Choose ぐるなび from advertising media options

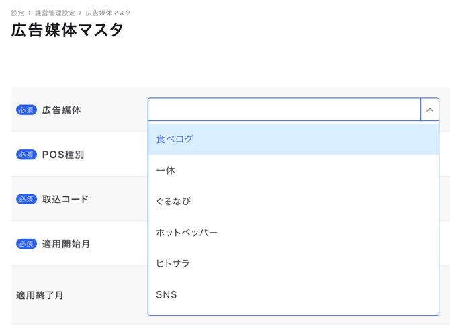pos(173,202)
